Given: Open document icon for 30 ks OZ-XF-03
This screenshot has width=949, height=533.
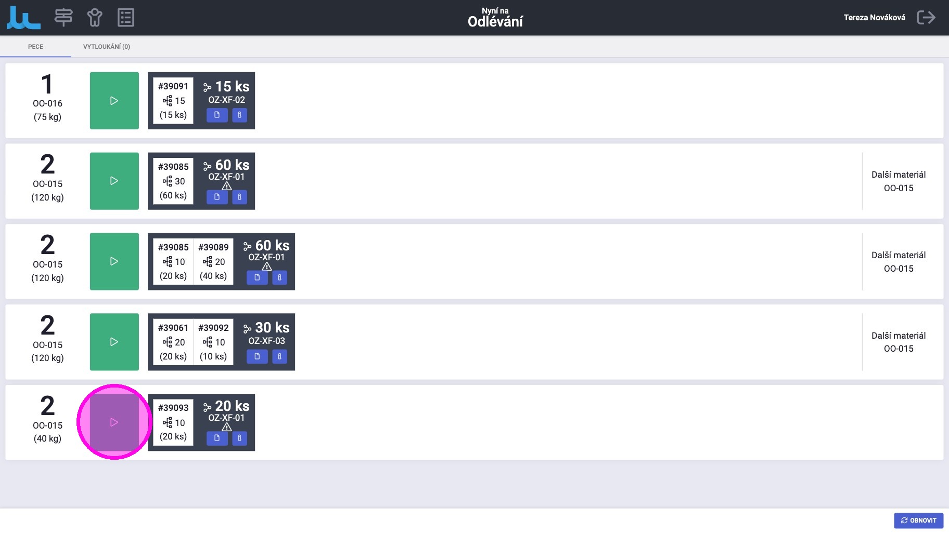Looking at the screenshot, I should pos(257,356).
